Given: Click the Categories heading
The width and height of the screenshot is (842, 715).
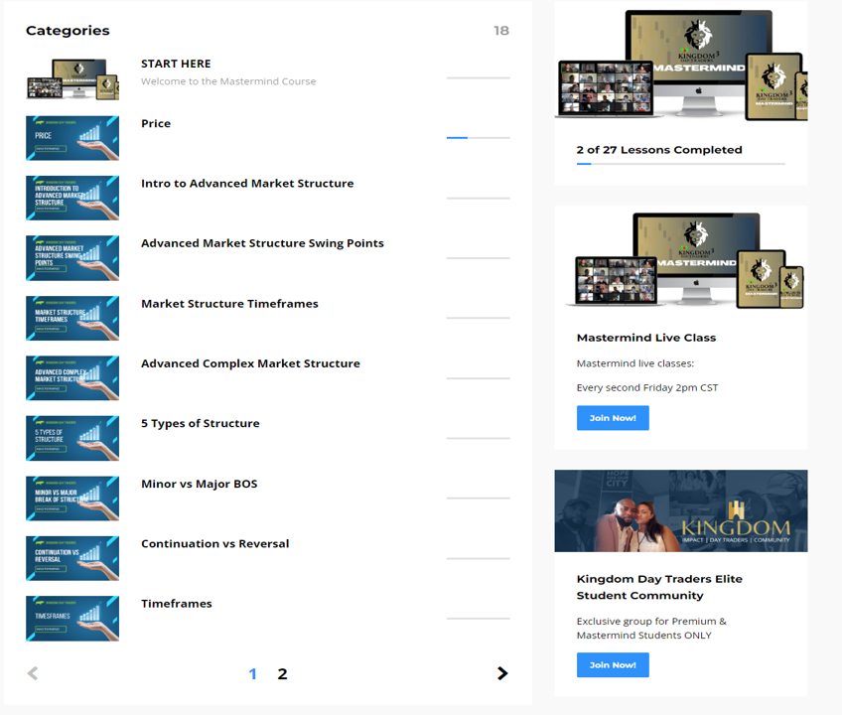Looking at the screenshot, I should point(68,31).
